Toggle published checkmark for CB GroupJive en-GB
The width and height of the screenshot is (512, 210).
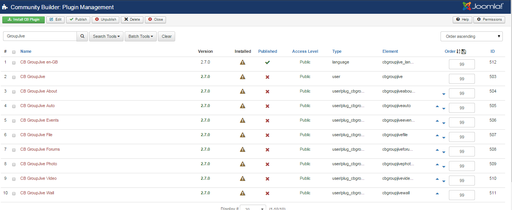267,62
